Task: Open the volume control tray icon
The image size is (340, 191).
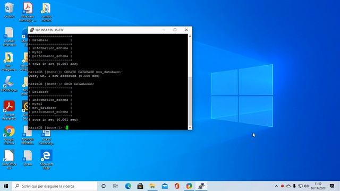Action: 306,186
